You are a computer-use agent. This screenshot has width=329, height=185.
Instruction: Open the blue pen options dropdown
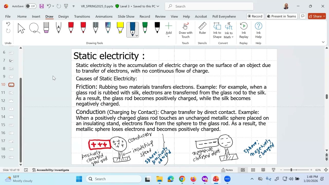(137, 35)
